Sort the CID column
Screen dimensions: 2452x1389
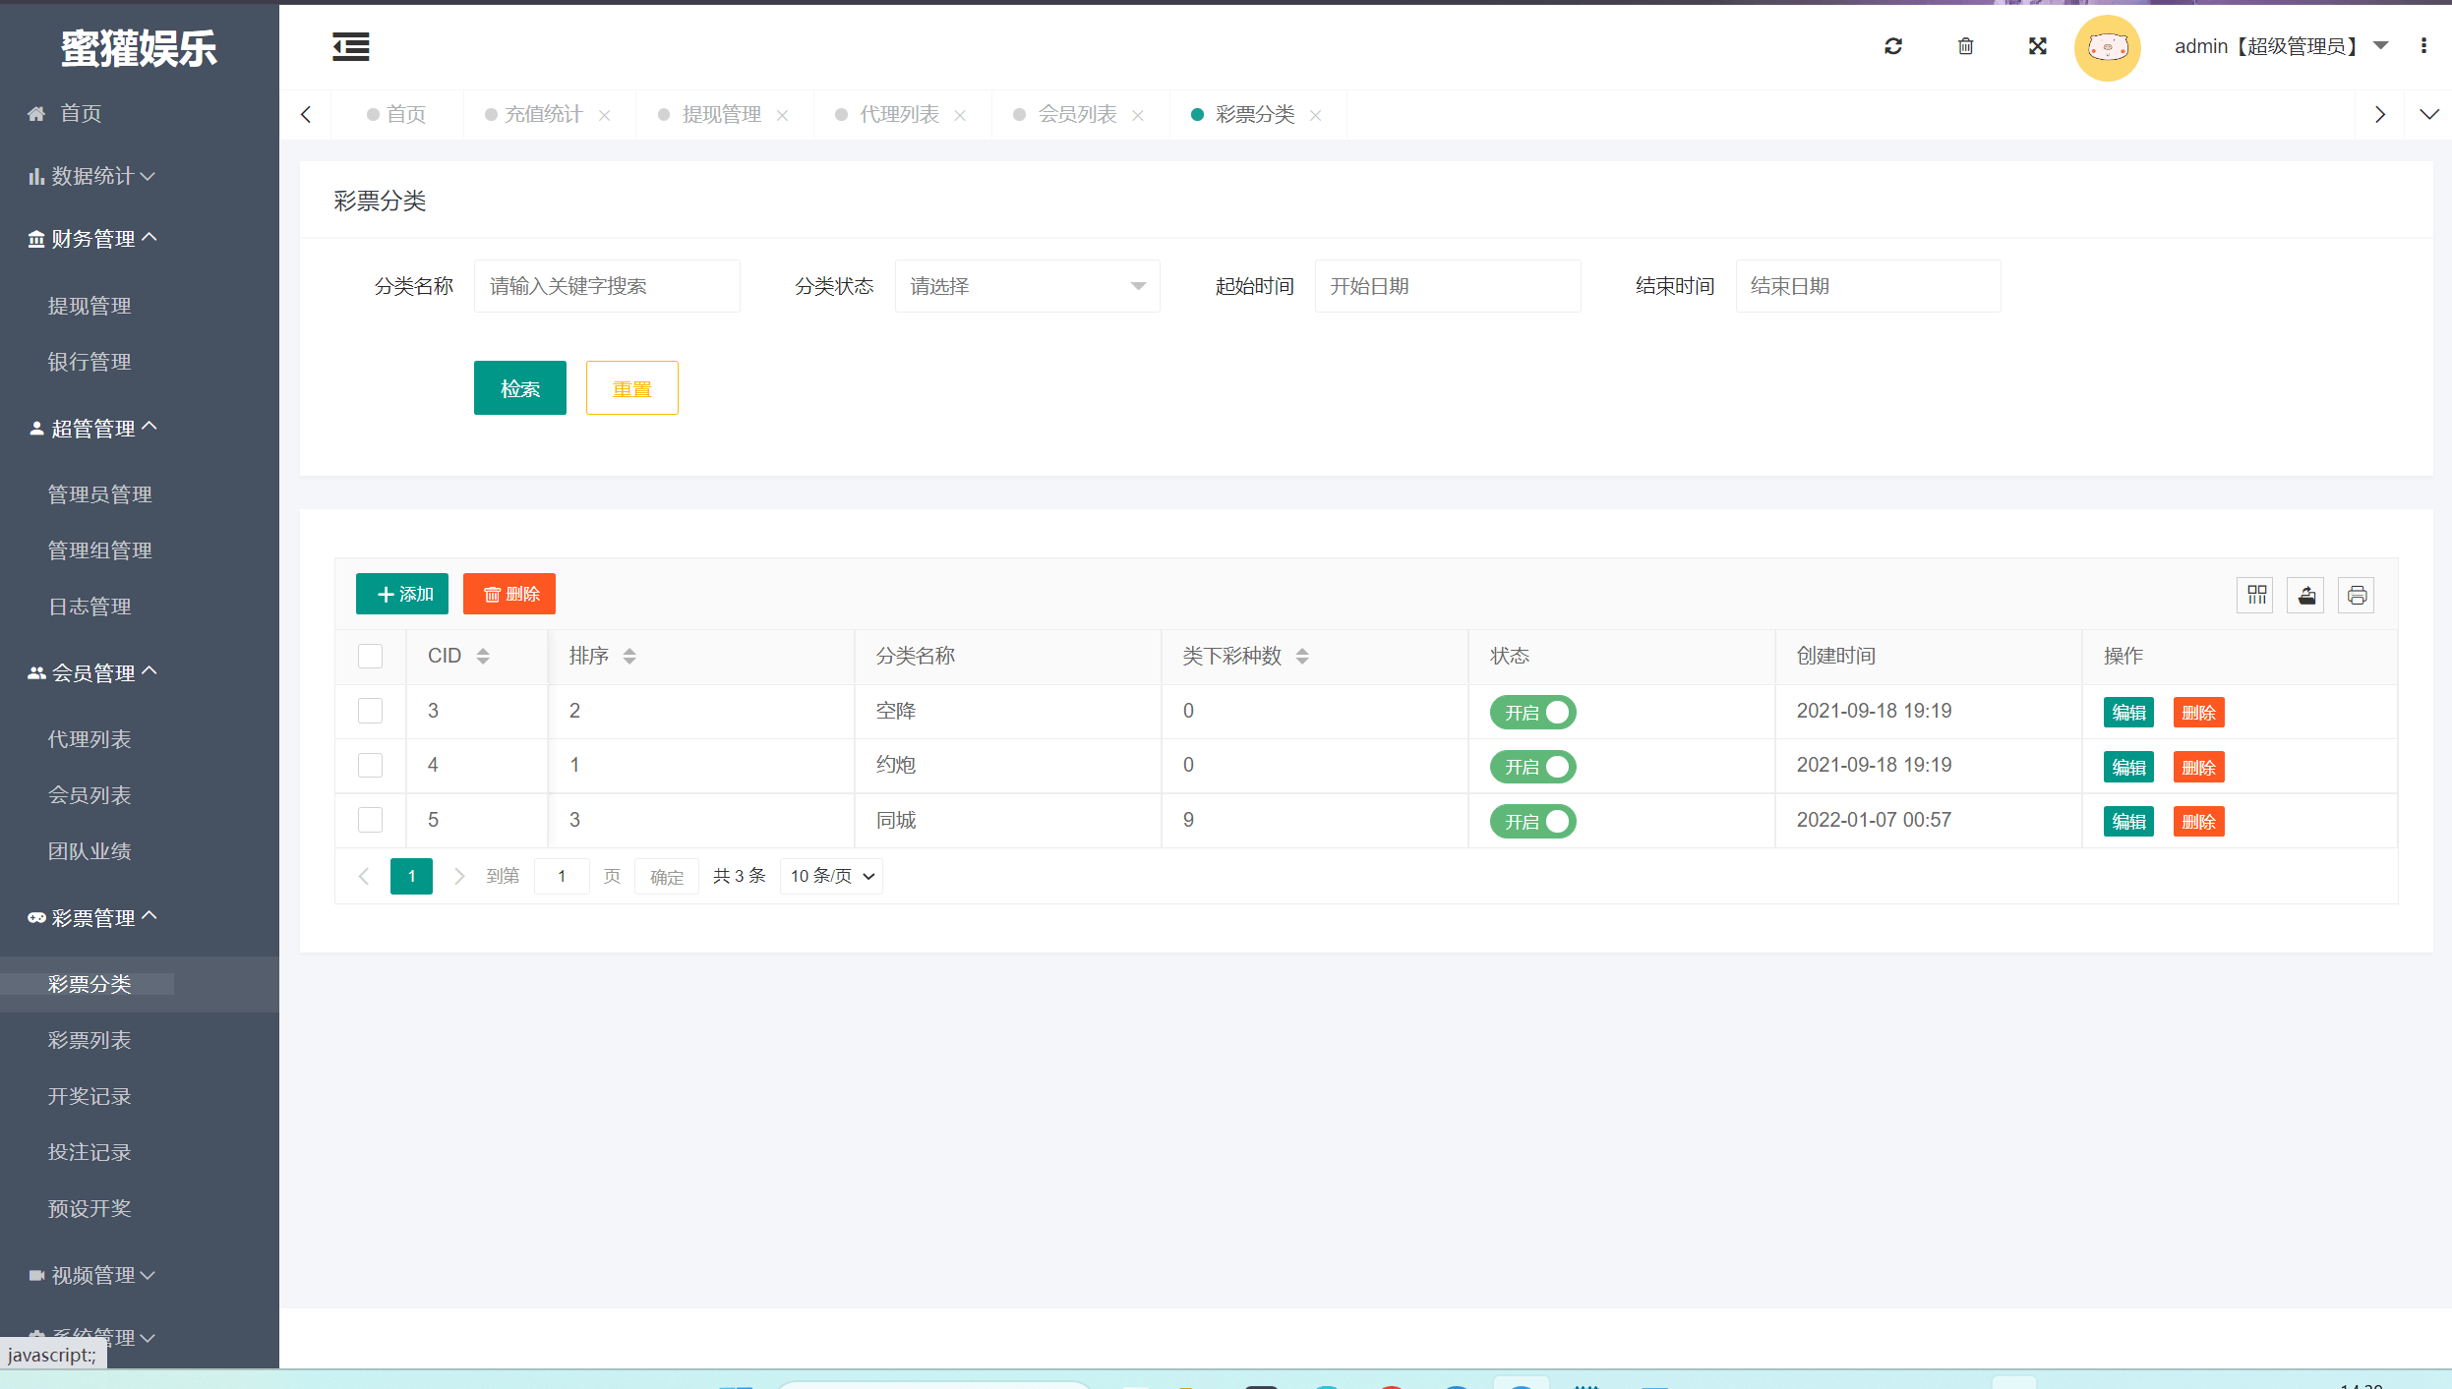[483, 656]
